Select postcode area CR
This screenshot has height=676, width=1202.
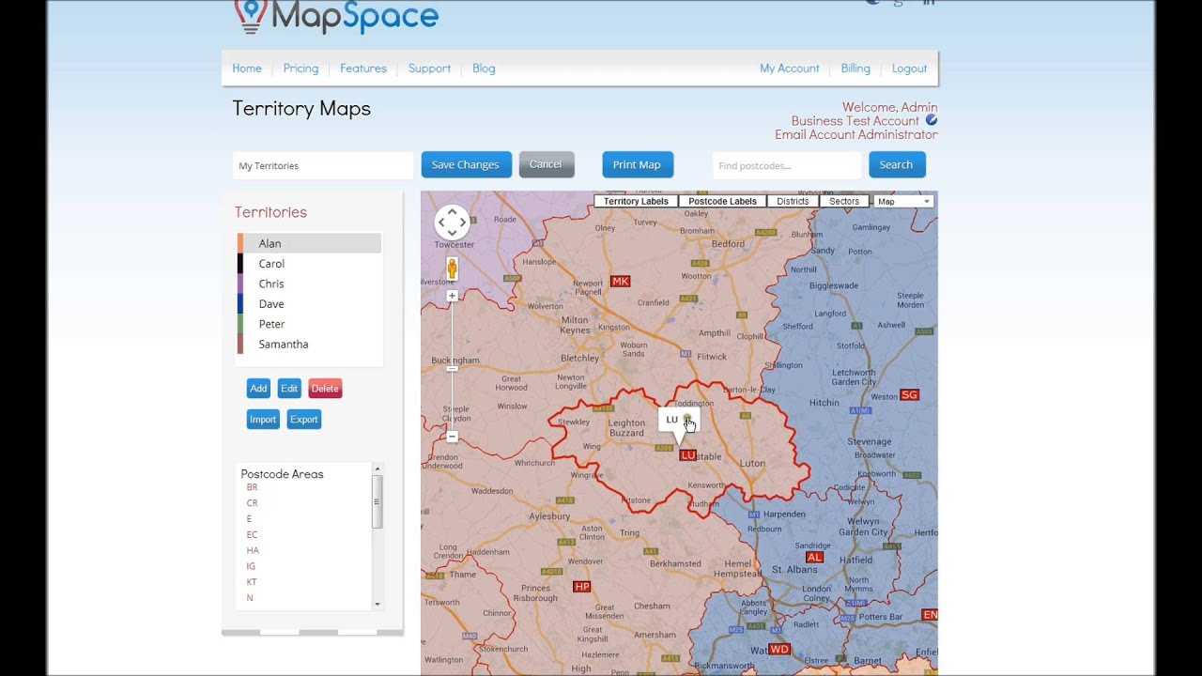[x=252, y=503]
